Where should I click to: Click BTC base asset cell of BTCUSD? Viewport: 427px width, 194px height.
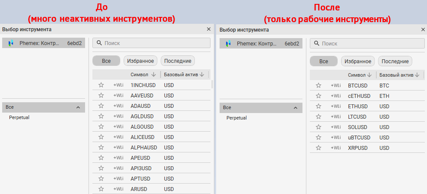[384, 86]
